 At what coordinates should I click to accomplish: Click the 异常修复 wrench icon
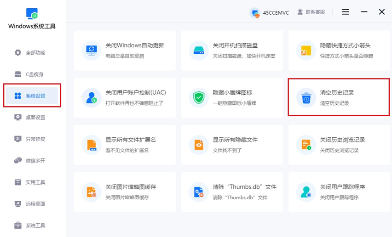18,139
